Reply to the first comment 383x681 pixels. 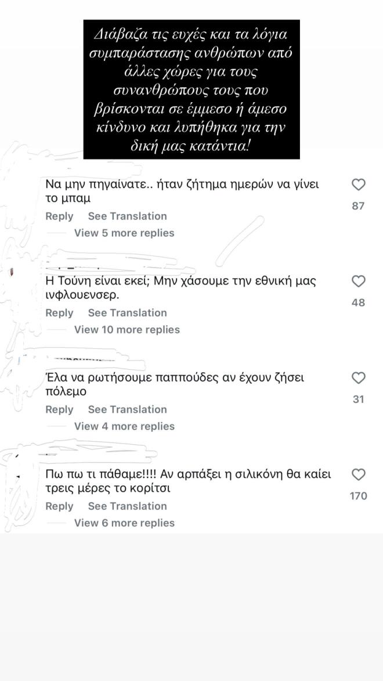59,216
